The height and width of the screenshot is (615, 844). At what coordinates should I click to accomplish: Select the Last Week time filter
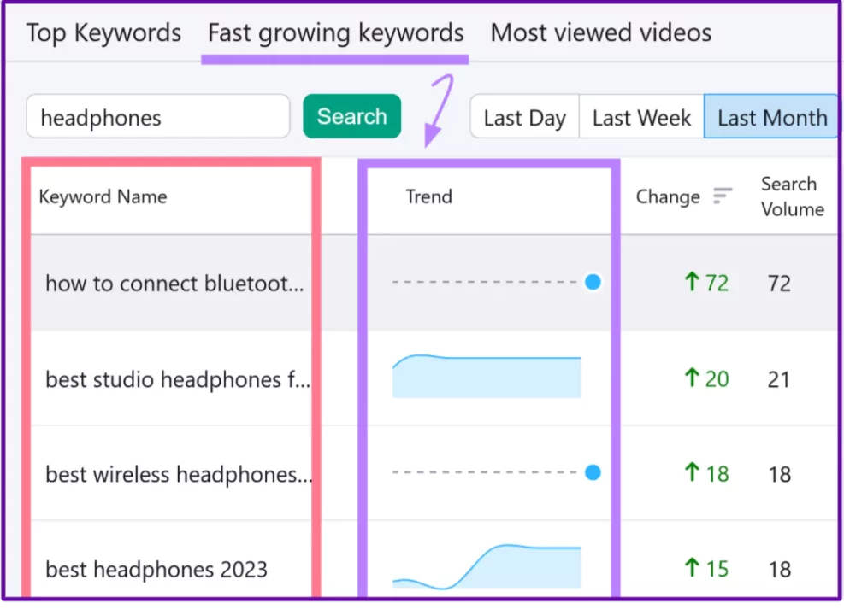coord(640,117)
